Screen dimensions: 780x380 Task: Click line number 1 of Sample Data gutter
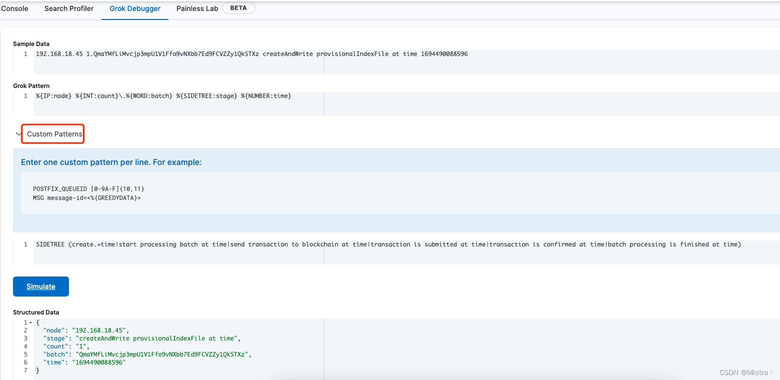pyautogui.click(x=25, y=54)
